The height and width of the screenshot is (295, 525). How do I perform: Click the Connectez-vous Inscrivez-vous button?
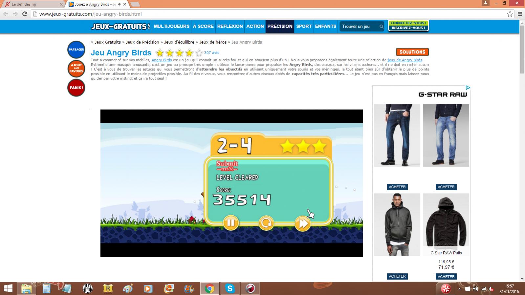[x=408, y=26]
